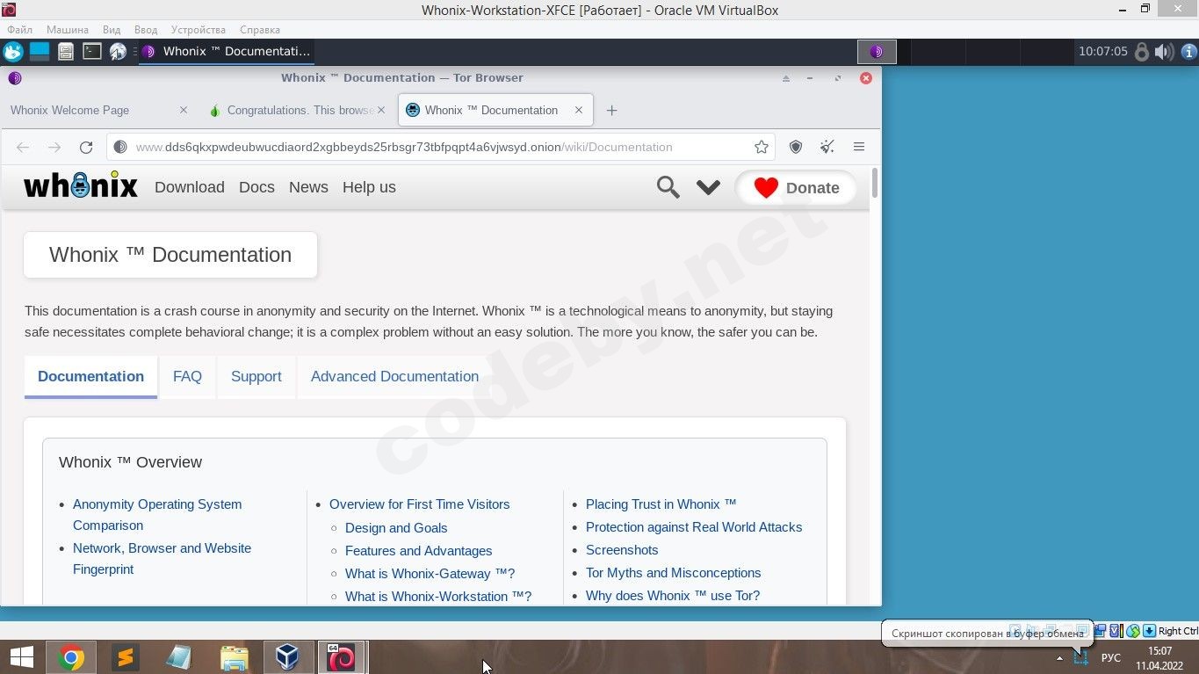Screen dimensions: 1199x674
Task: Switch to the Congratulations browser tab
Action: click(299, 111)
